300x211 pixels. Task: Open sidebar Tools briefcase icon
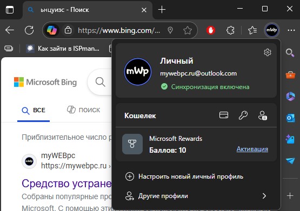coord(290,75)
